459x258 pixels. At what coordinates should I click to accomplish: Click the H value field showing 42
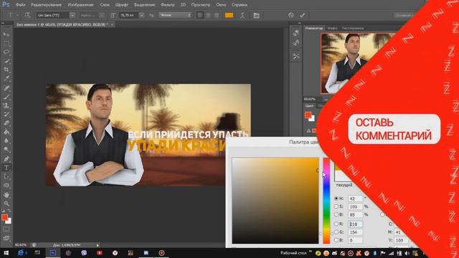[356, 199]
